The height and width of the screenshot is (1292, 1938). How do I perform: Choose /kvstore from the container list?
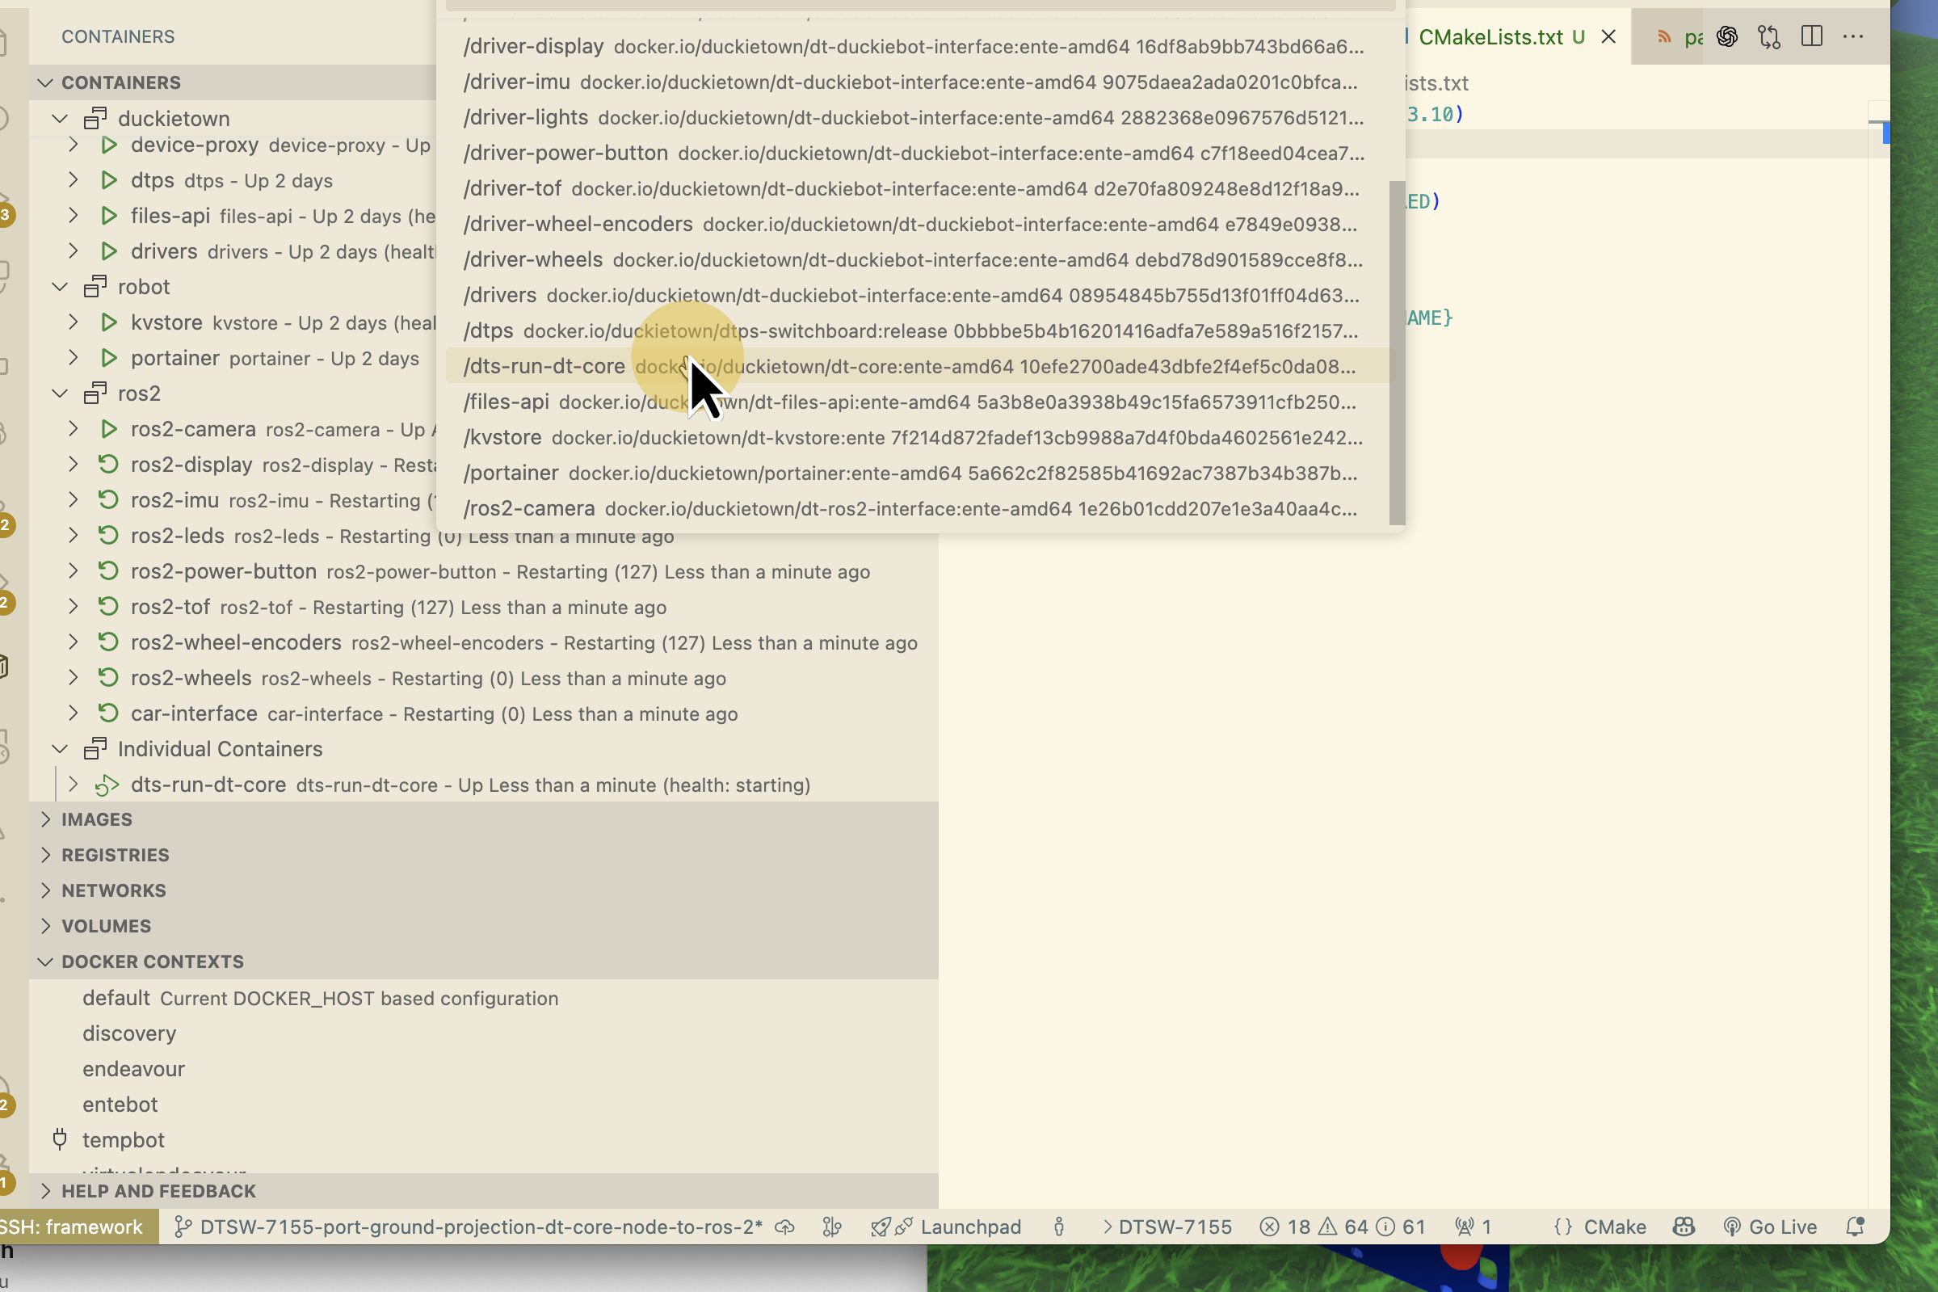tap(502, 437)
